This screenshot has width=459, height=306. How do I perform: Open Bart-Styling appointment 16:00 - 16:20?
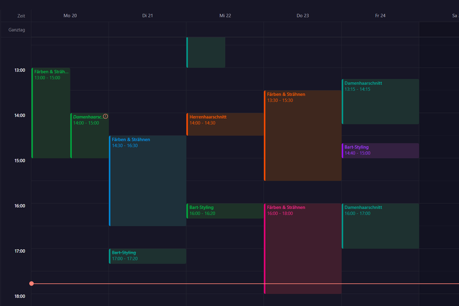[x=225, y=211]
